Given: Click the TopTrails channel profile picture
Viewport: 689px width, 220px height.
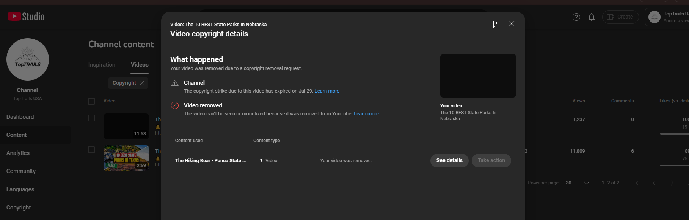Looking at the screenshot, I should coord(28,59).
